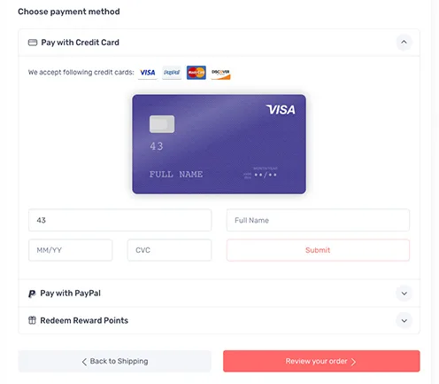Image resolution: width=439 pixels, height=384 pixels.
Task: Click the gift icon beside Redeem Reward Points
Action: [32, 320]
